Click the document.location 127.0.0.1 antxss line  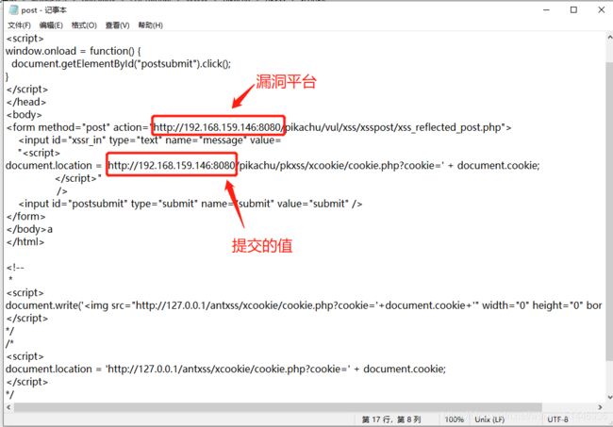225,370
